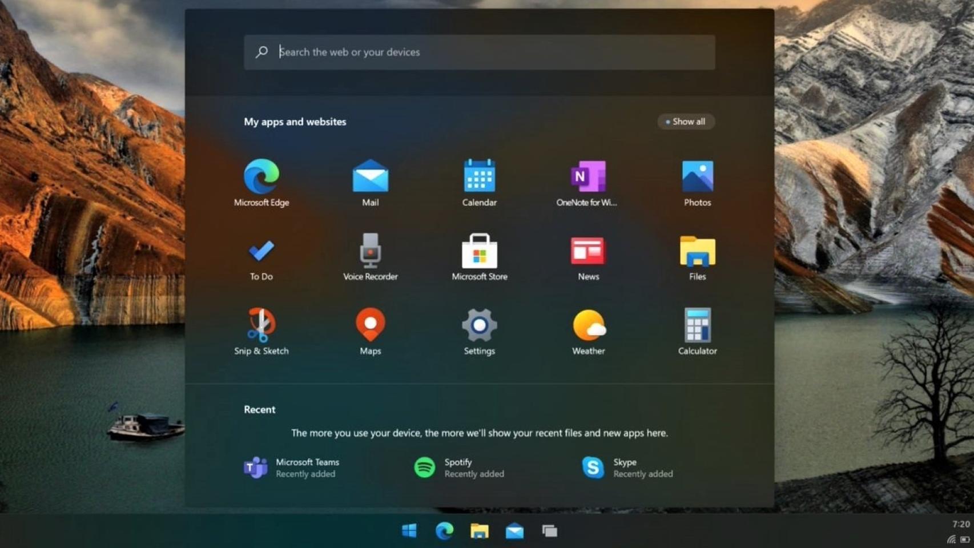This screenshot has height=548, width=974.
Task: Focus the search the web or devices field
Action: pos(480,53)
